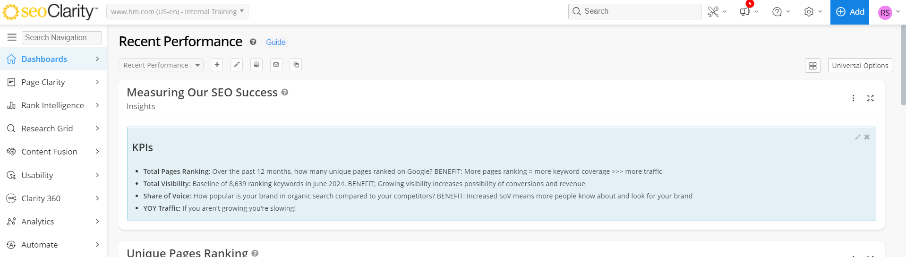Open the three-dot menu on SEO Success widget
The height and width of the screenshot is (257, 906).
pos(853,98)
